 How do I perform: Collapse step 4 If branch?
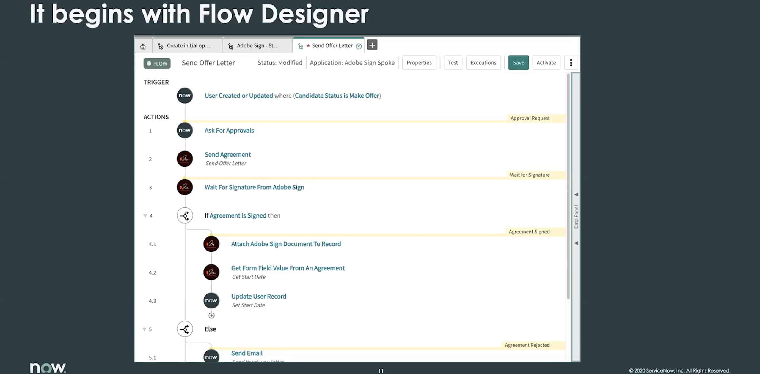pos(145,216)
